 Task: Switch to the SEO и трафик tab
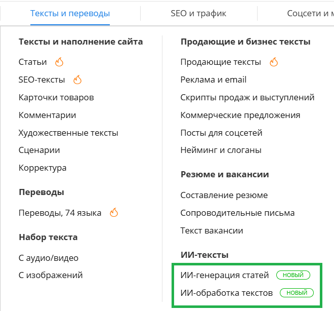tap(198, 14)
